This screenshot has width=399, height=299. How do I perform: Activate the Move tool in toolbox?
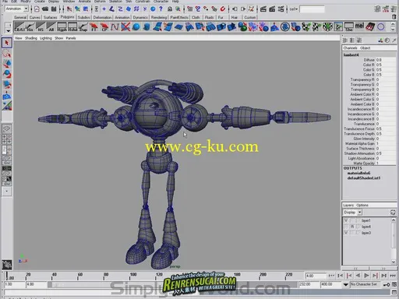tap(7, 64)
